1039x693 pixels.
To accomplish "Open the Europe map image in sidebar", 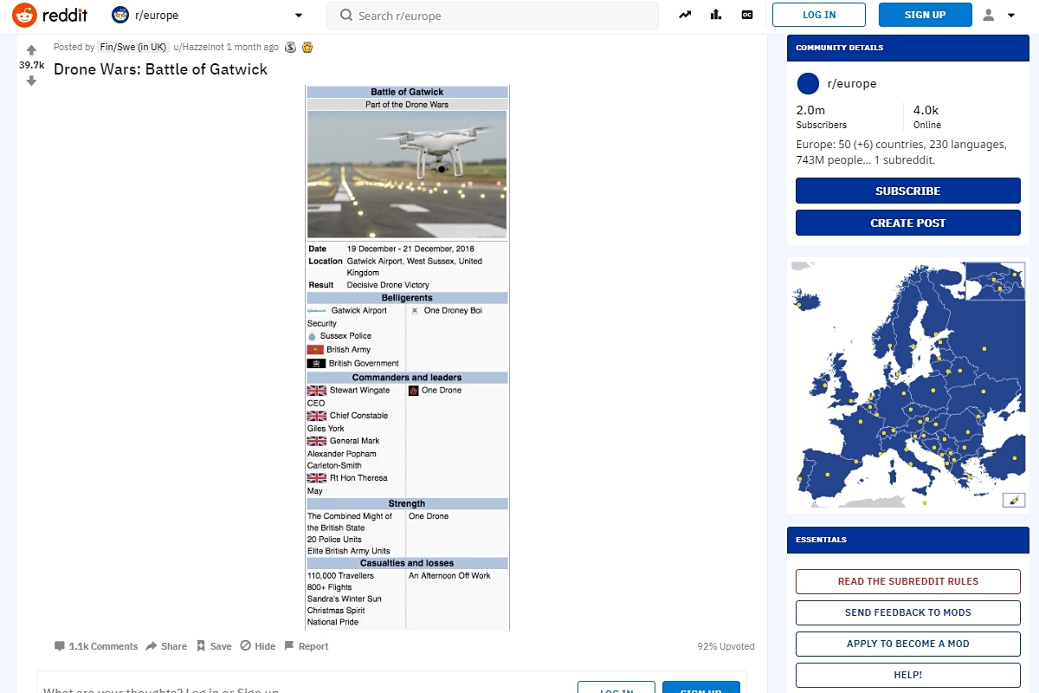I will click(x=907, y=385).
